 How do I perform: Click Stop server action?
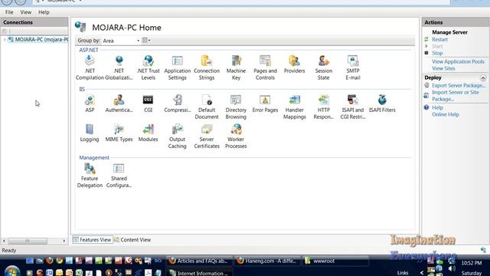point(437,53)
